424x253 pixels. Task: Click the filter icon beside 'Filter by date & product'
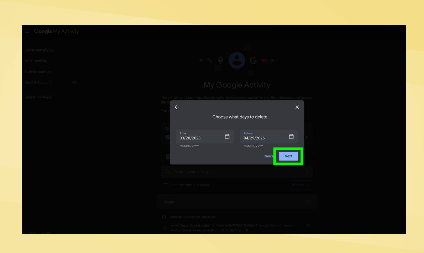[x=166, y=185]
